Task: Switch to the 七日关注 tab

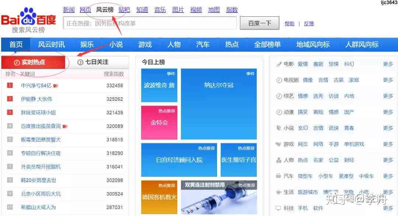Action: point(97,62)
